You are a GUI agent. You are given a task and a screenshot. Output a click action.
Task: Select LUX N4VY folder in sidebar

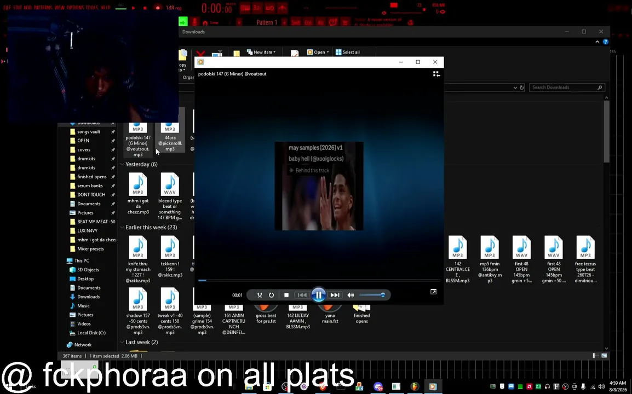point(87,231)
